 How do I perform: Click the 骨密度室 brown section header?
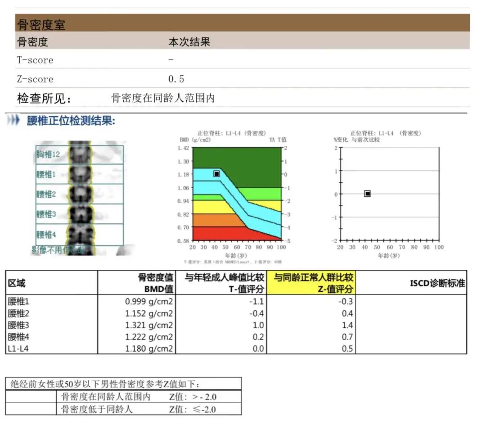tap(243, 23)
